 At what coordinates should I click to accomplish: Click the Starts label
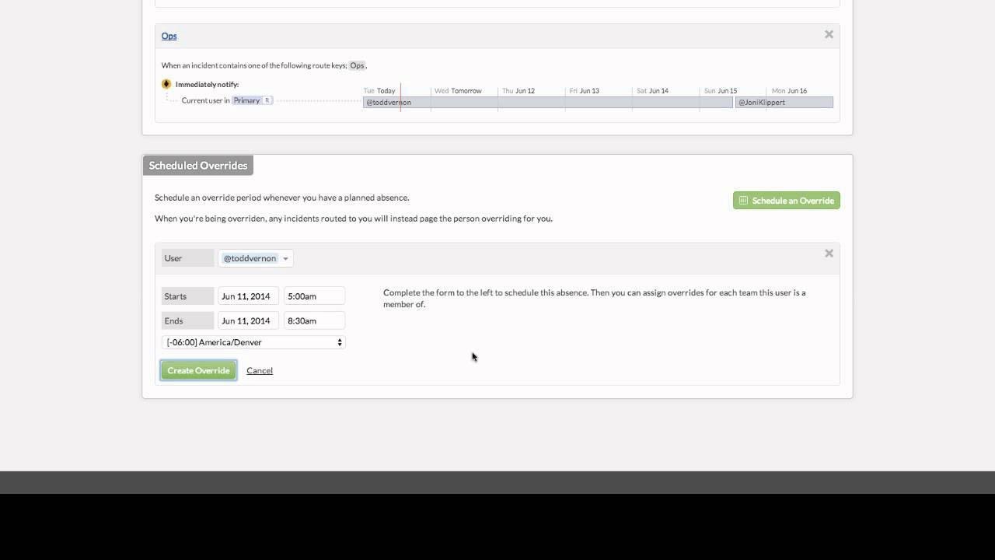point(187,296)
